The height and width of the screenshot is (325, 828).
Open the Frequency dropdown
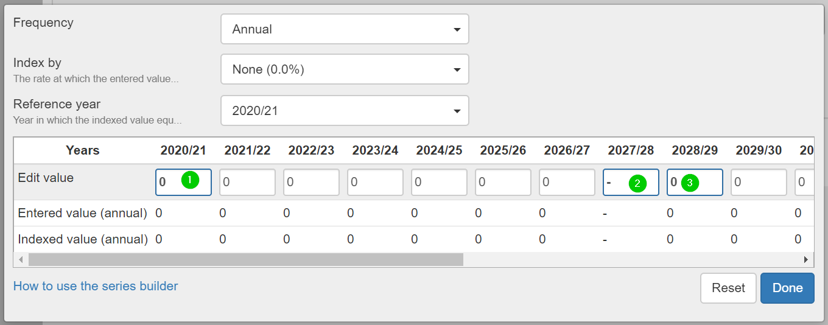(x=345, y=29)
